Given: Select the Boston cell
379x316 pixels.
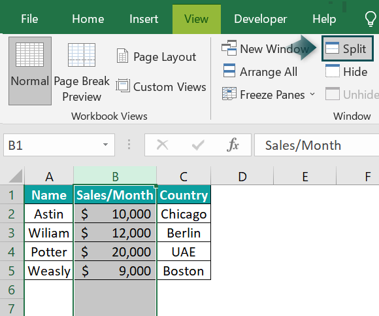Looking at the screenshot, I should 184,270.
